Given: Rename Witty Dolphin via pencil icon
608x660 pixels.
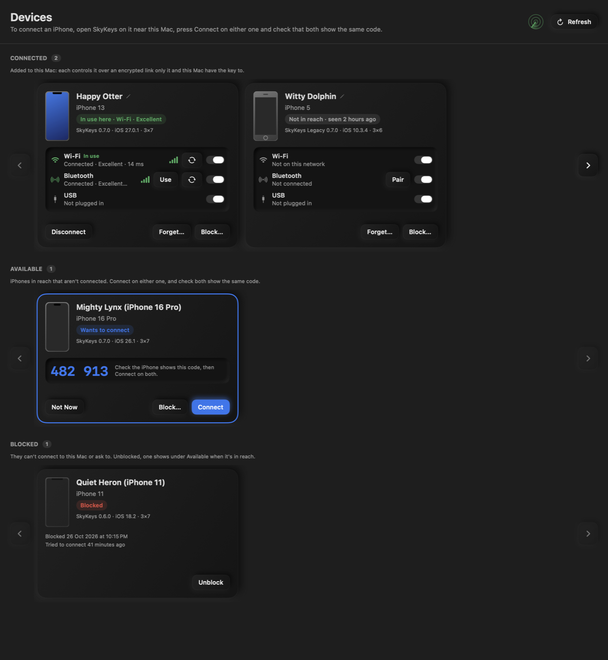Looking at the screenshot, I should [x=342, y=96].
